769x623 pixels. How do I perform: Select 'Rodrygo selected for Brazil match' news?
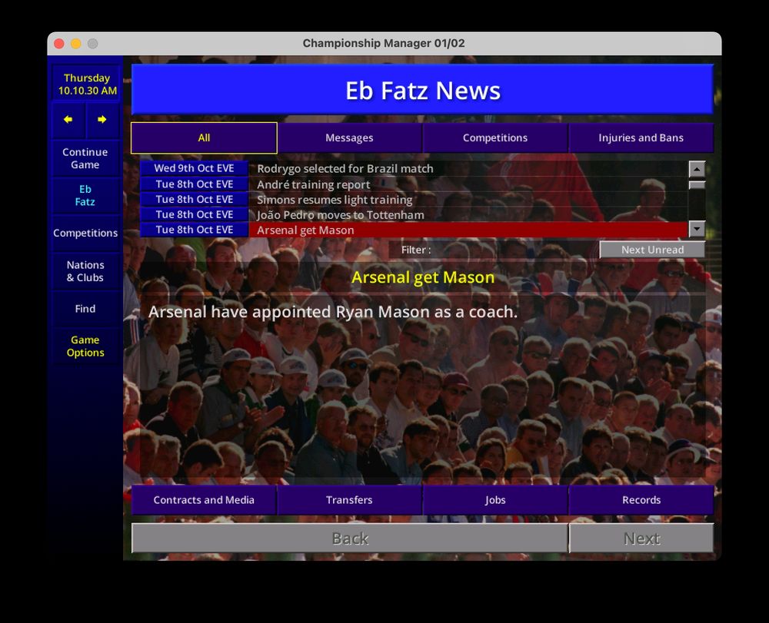pos(468,168)
